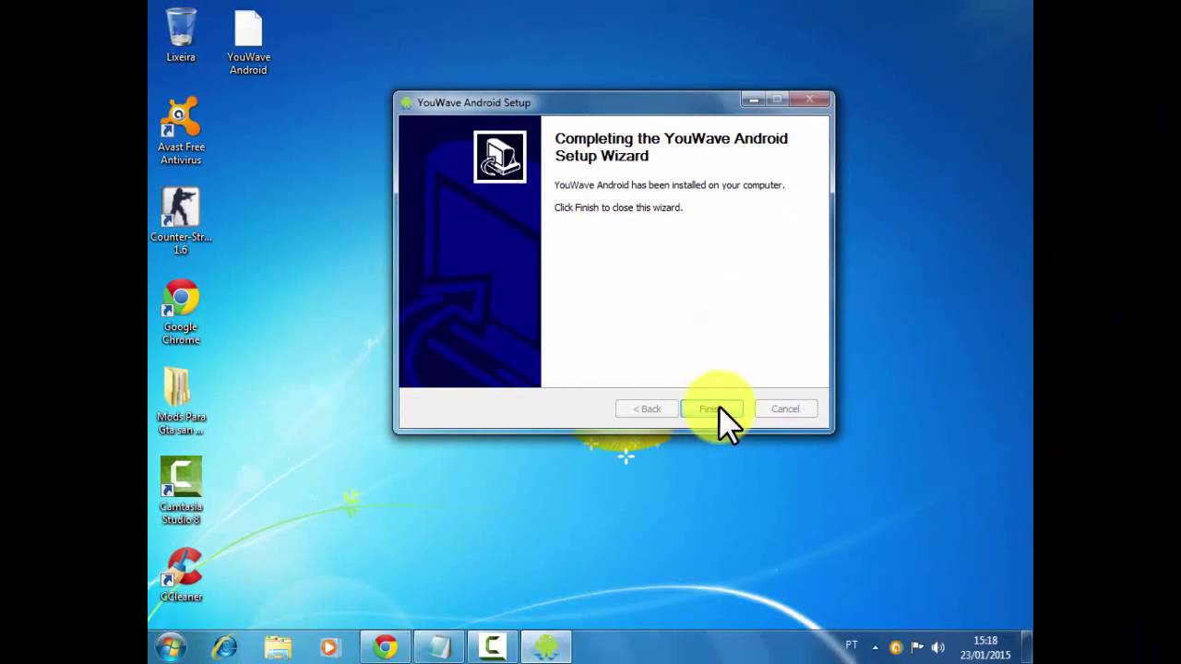1181x664 pixels.
Task: Click the installer taskbar button beside Chrome
Action: 439,647
